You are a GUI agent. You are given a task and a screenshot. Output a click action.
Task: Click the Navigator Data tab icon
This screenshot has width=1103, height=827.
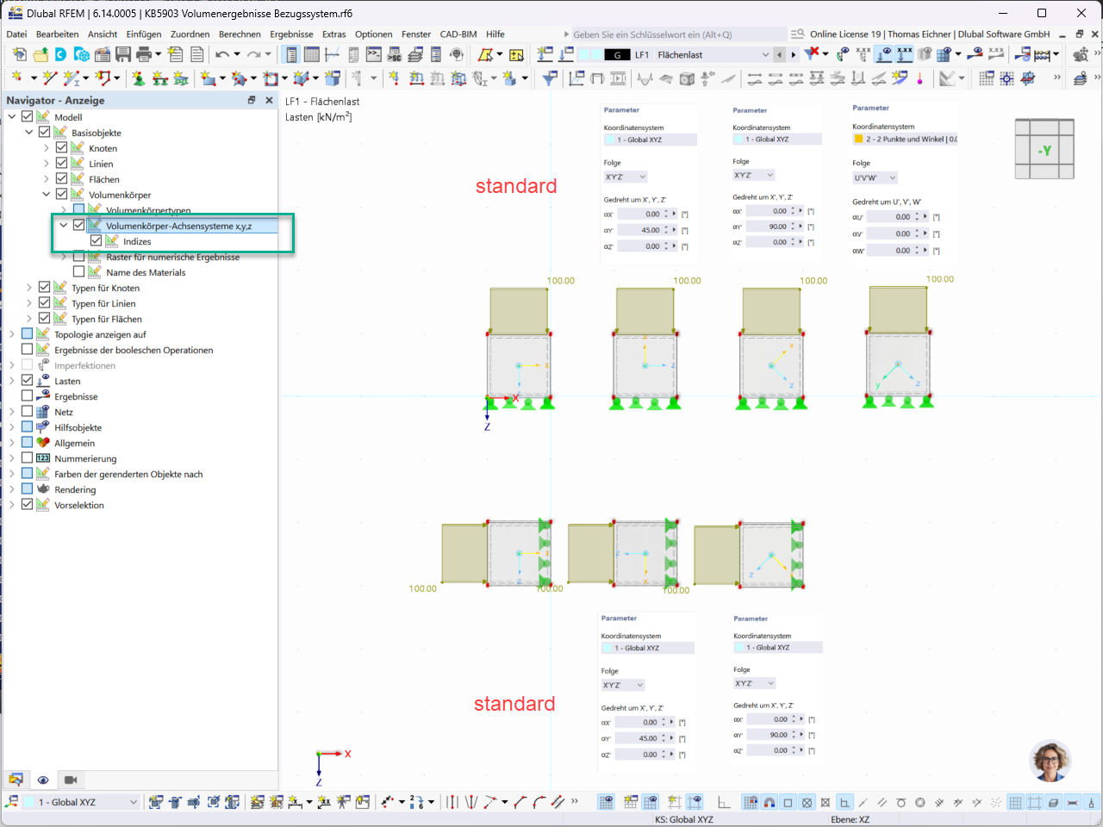[16, 780]
